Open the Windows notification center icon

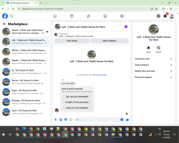pos(174,134)
